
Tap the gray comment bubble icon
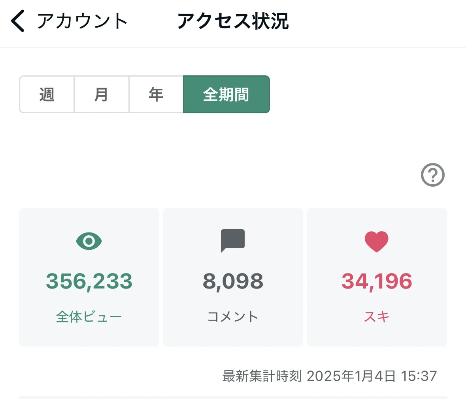(x=233, y=241)
